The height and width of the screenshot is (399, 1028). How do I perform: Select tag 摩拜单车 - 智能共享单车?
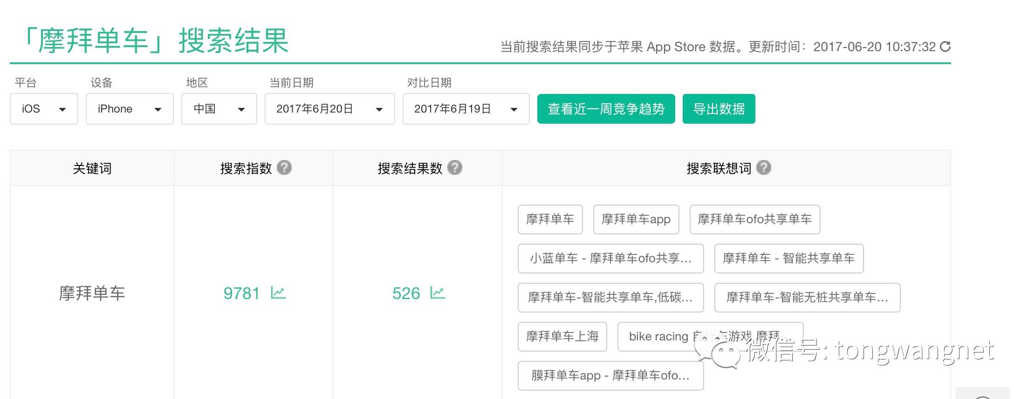tap(789, 258)
